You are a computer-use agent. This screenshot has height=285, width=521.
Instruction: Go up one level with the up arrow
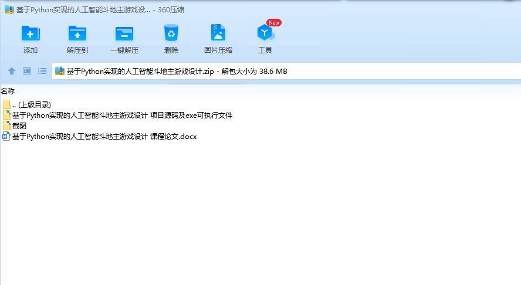coord(12,71)
